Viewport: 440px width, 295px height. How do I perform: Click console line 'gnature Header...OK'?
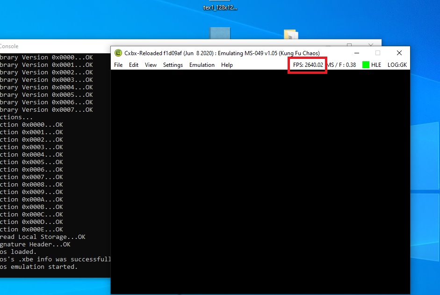pos(35,244)
